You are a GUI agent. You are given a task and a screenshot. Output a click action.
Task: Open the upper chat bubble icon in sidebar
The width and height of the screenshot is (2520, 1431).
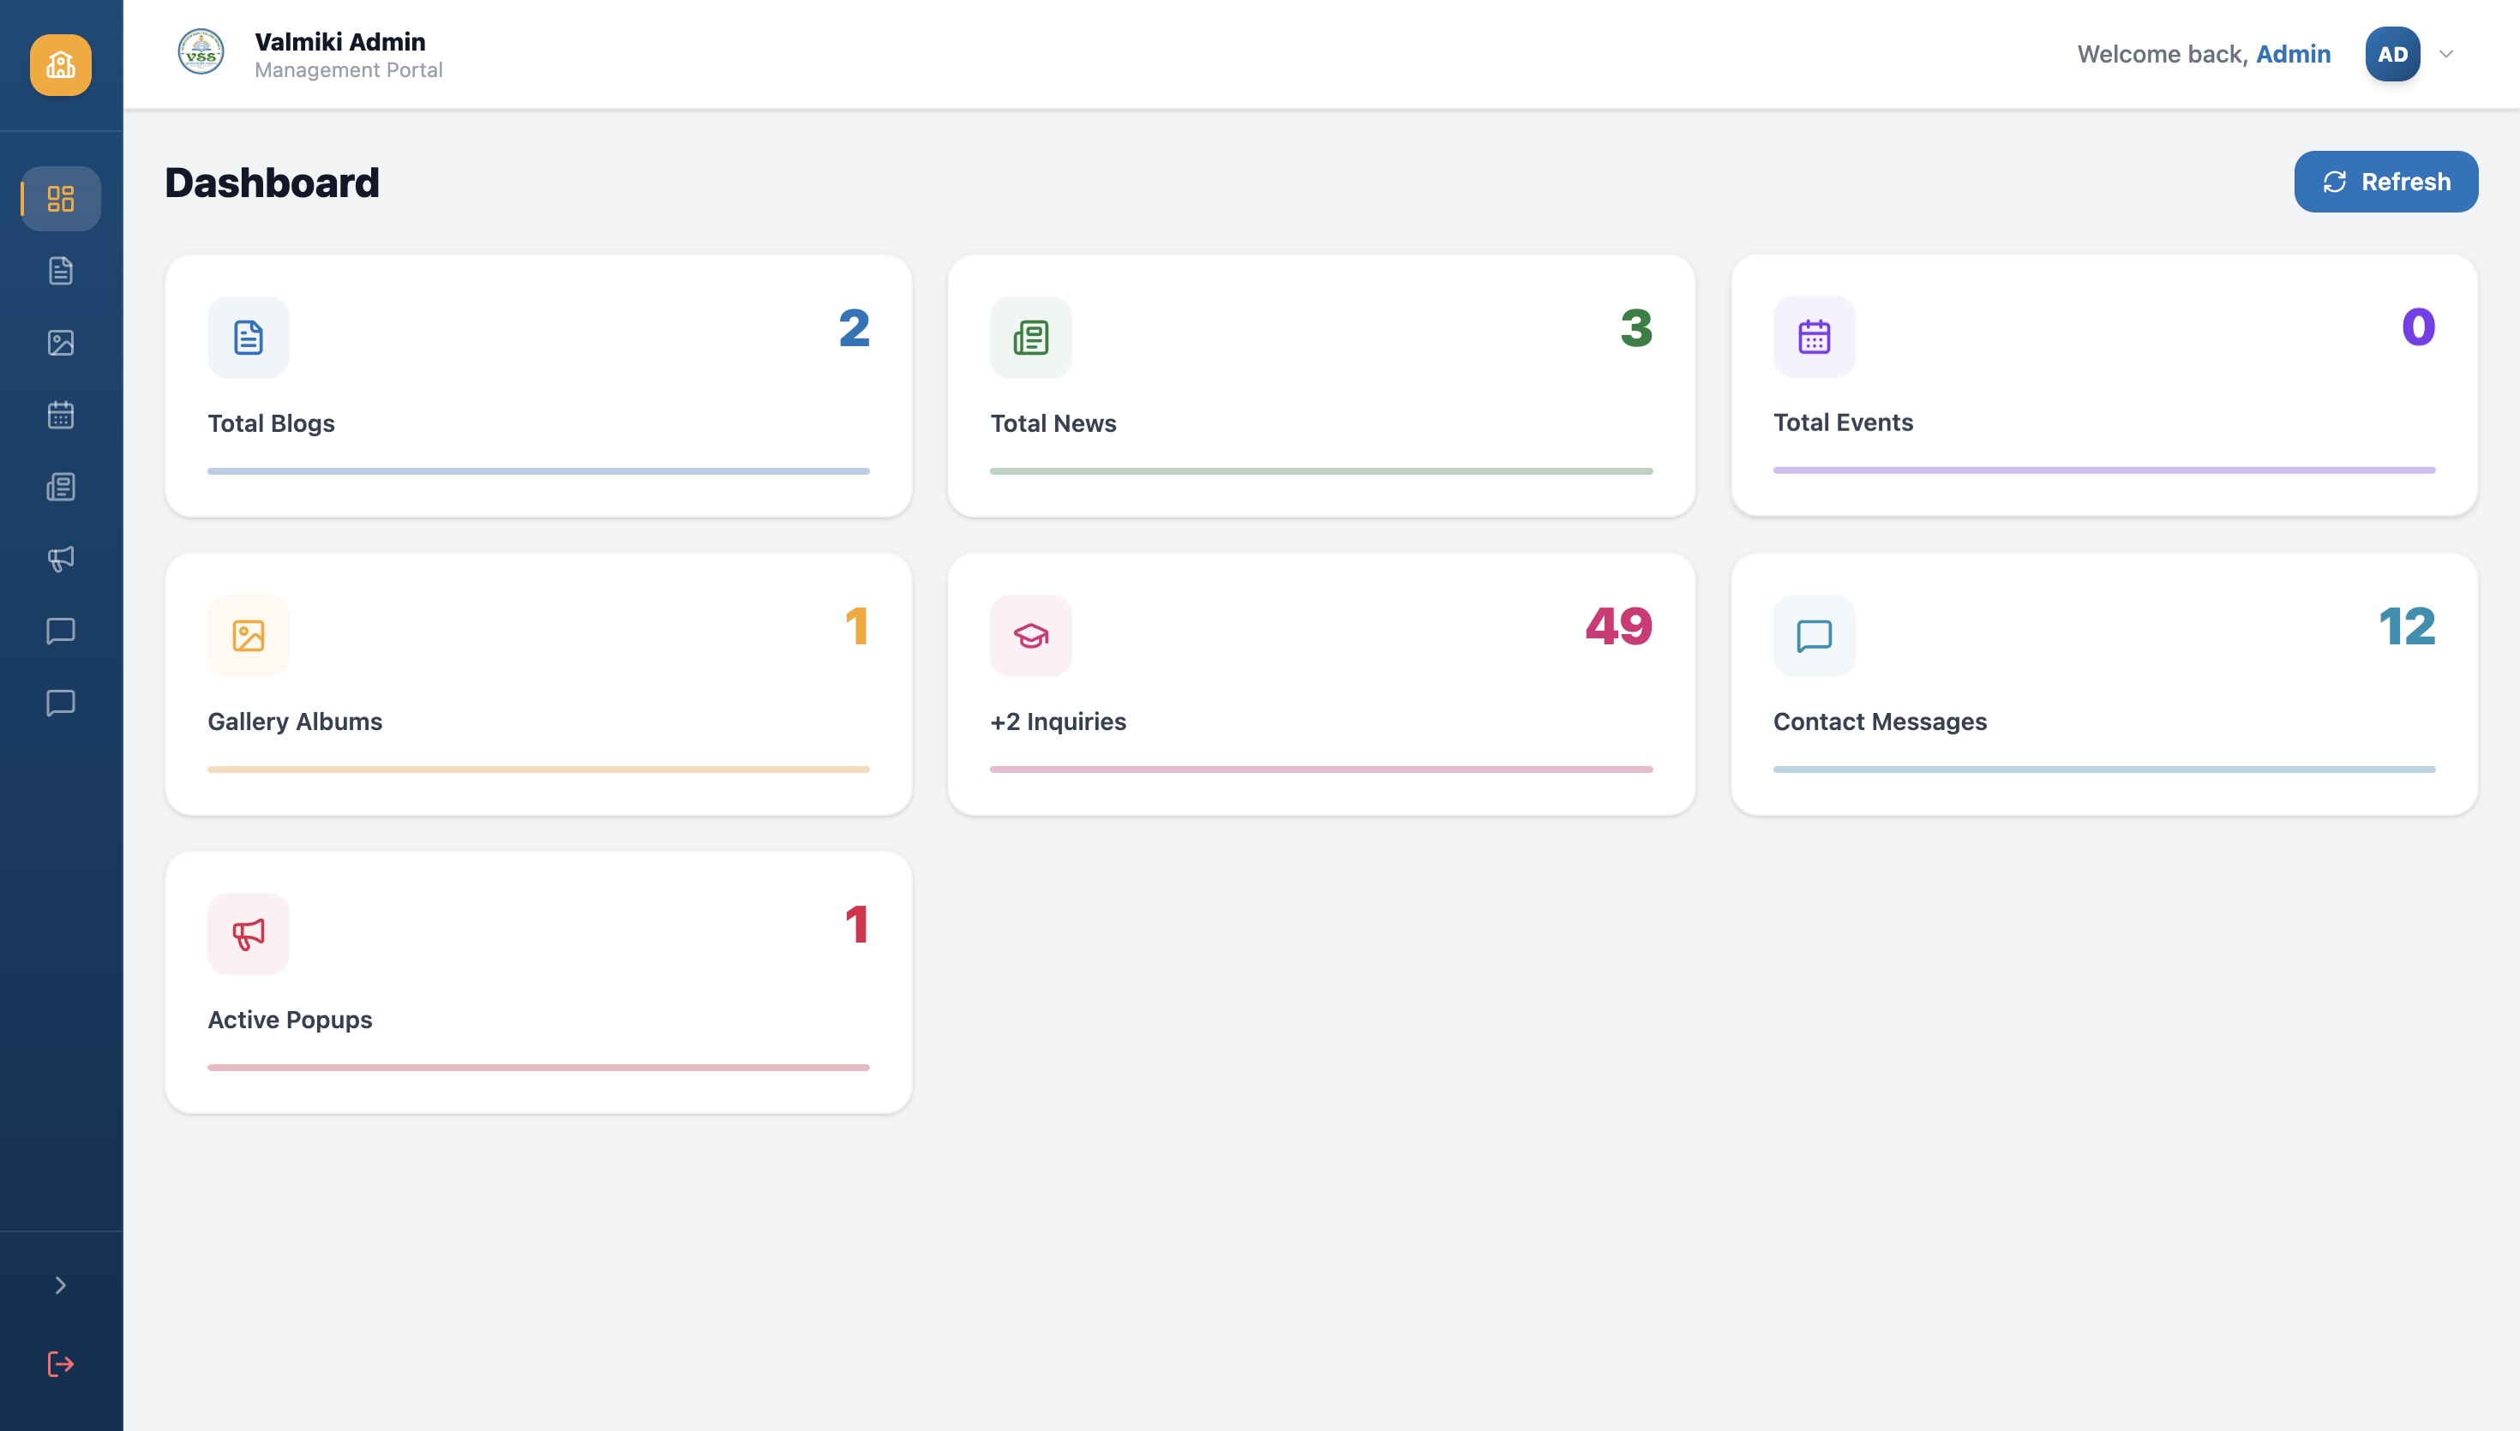coord(61,631)
